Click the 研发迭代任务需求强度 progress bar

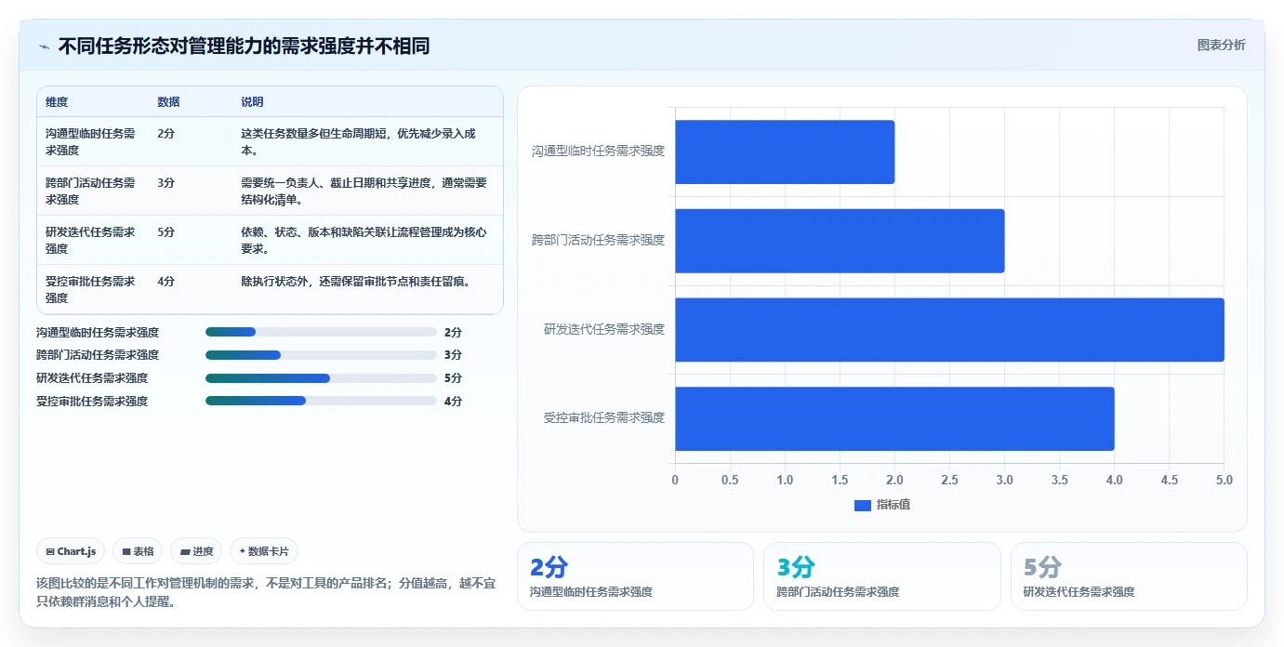[x=321, y=378]
